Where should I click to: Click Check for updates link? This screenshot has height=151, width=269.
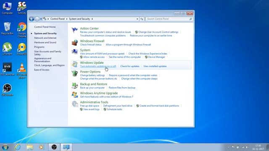130,66
